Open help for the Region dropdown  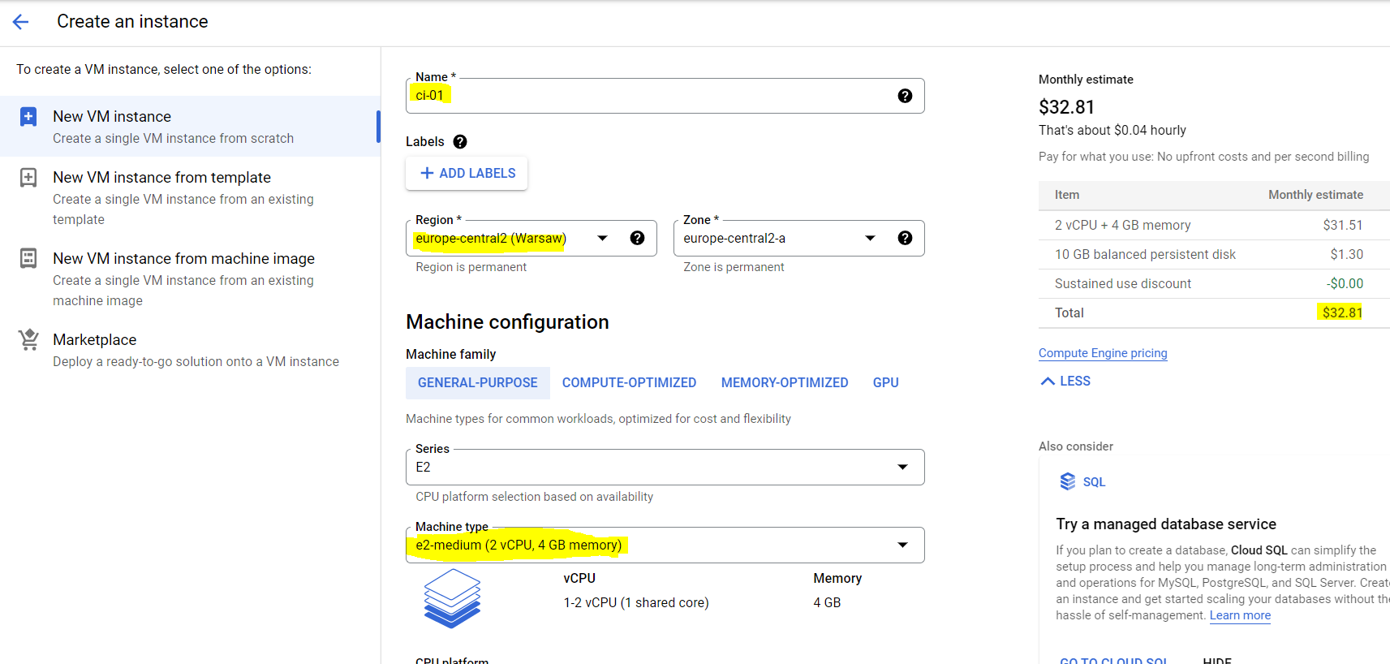pyautogui.click(x=637, y=238)
